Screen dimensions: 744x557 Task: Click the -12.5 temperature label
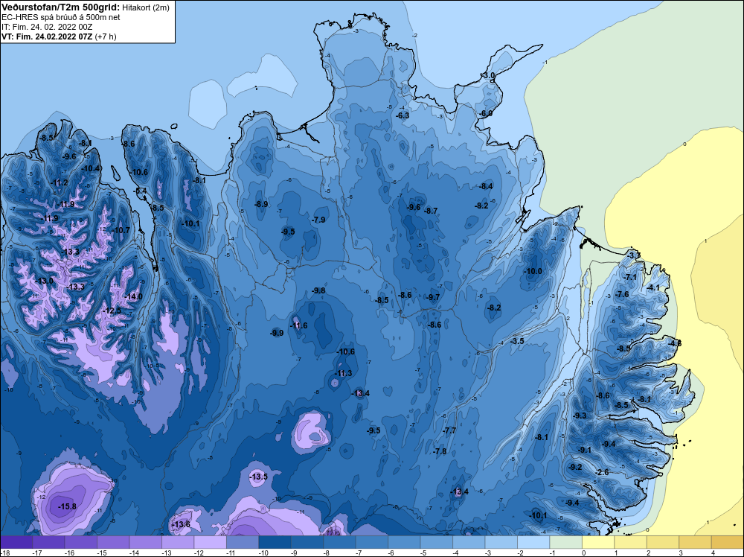(112, 311)
